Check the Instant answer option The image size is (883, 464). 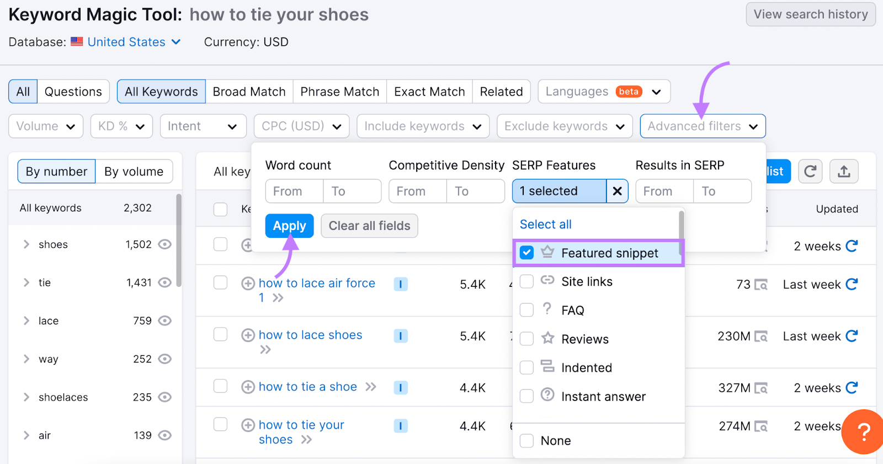[527, 396]
